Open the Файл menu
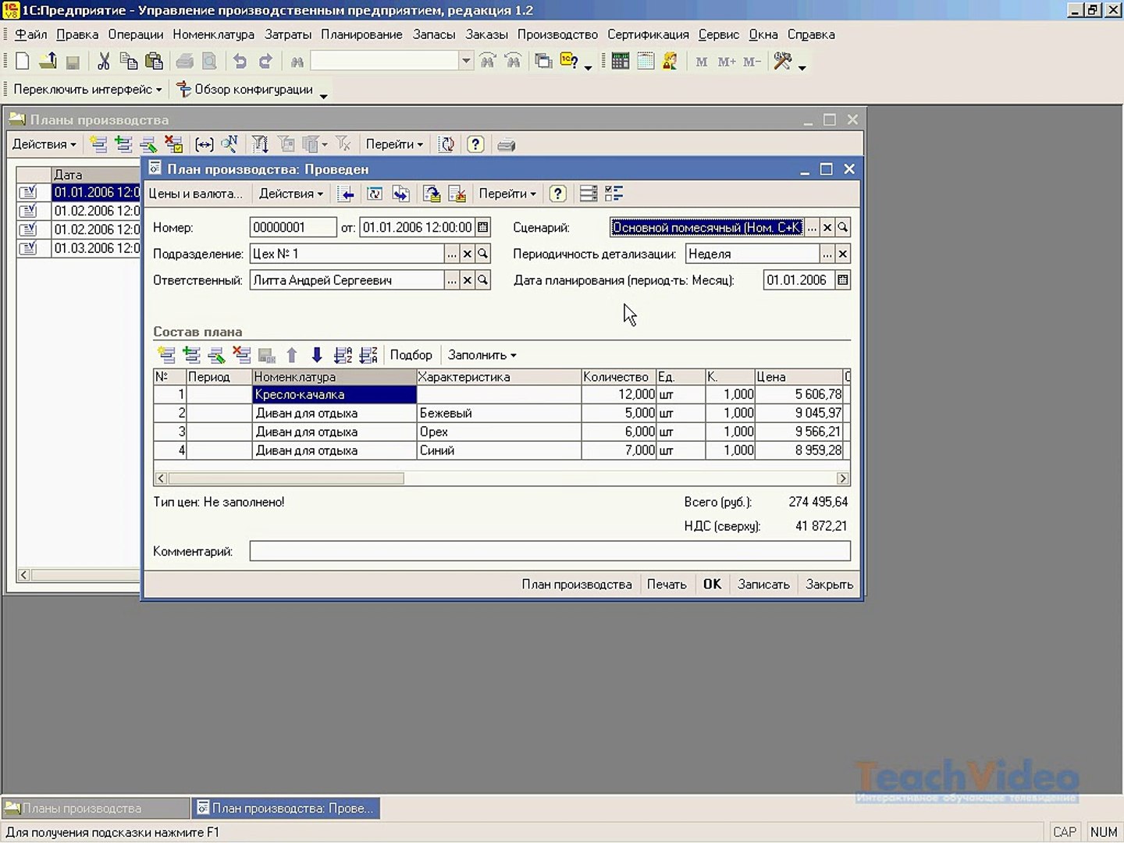The width and height of the screenshot is (1124, 843). pyautogui.click(x=31, y=34)
